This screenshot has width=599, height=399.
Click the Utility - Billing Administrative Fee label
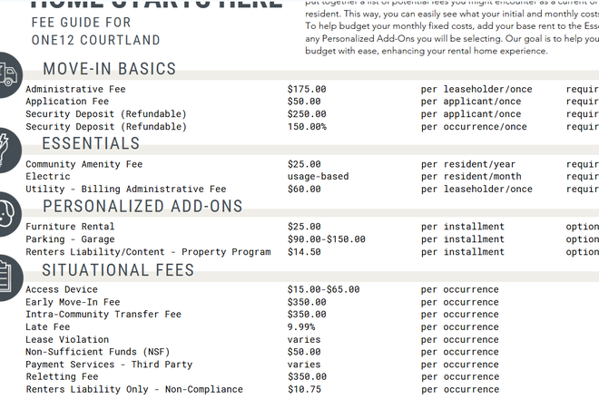click(x=125, y=189)
